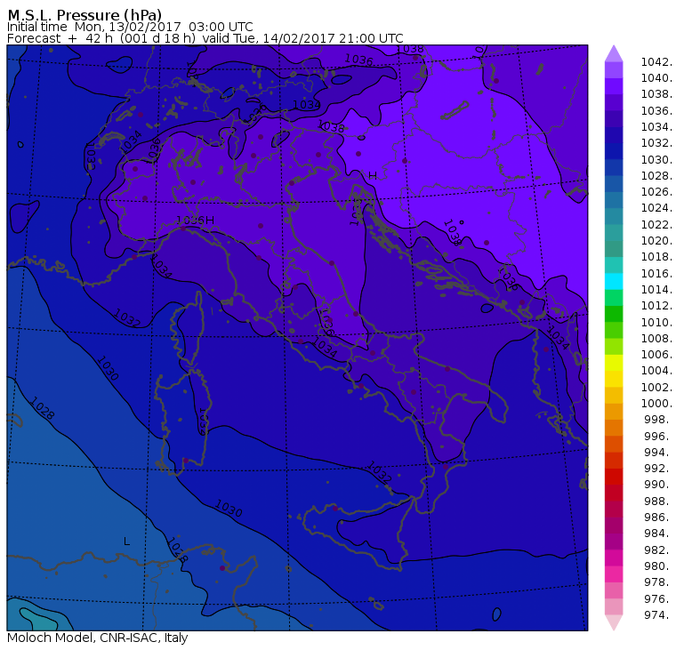676x650 pixels.
Task: Click the legend value '1000.'
Action: click(656, 404)
